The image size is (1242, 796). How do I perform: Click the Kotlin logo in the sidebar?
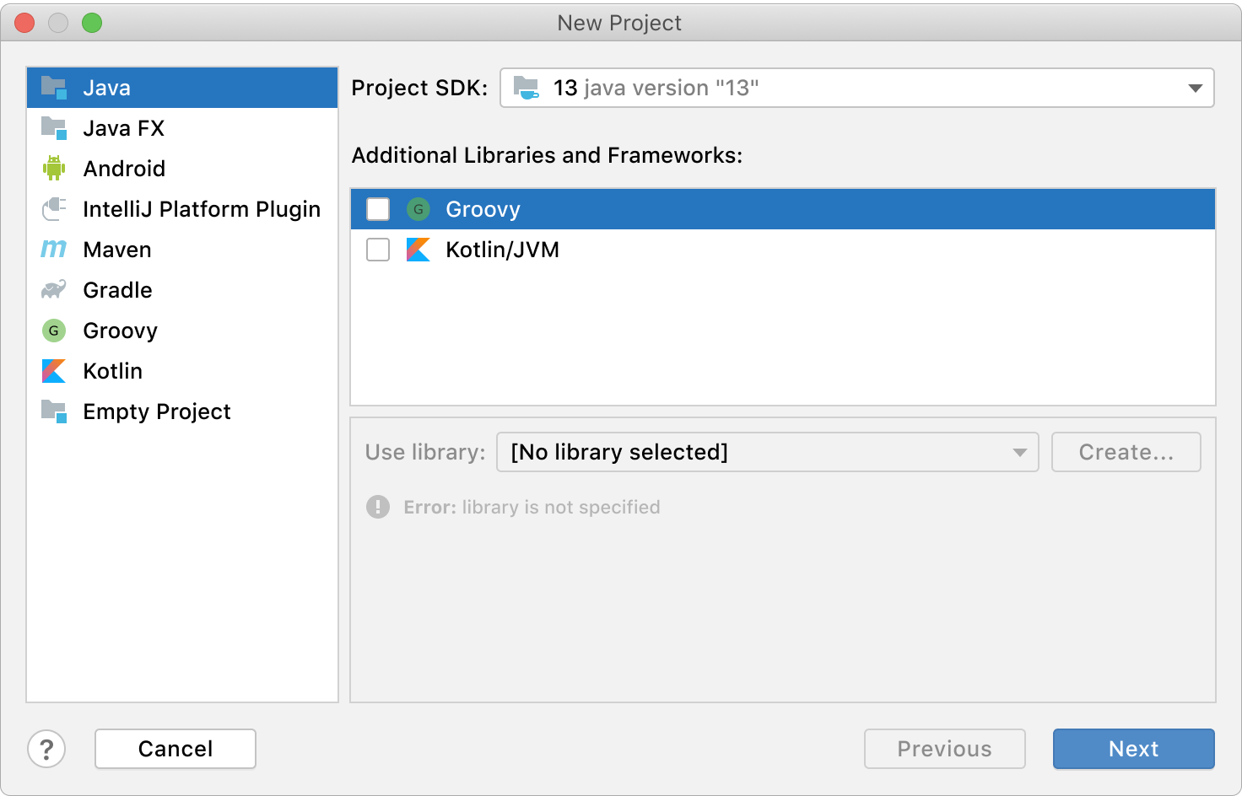[54, 371]
